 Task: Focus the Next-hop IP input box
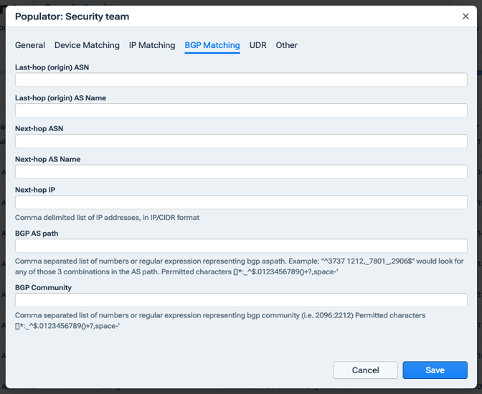tap(241, 203)
